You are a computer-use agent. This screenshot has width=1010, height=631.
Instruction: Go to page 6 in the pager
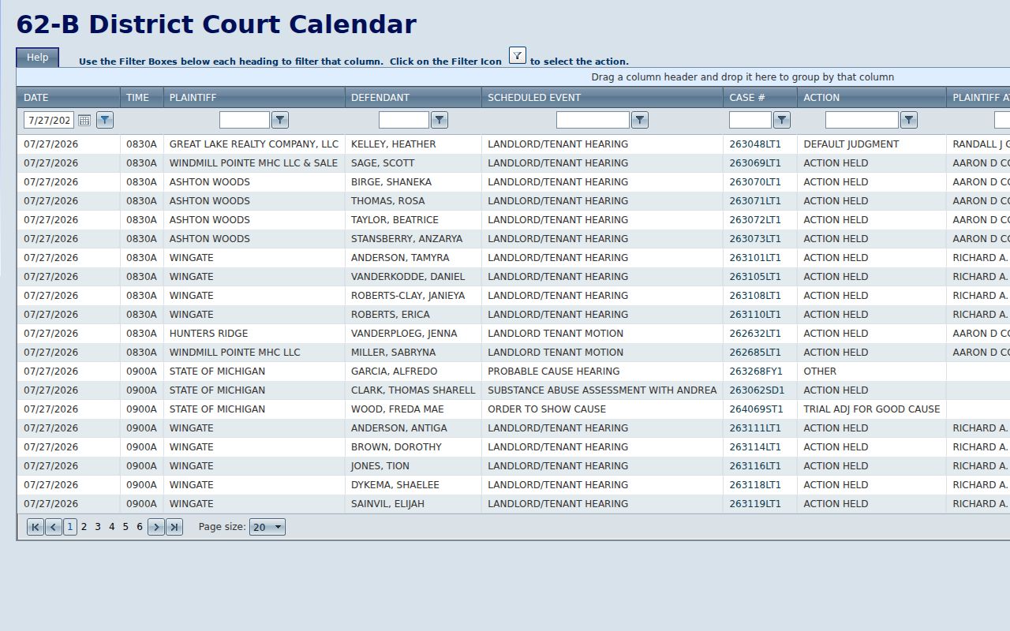(x=140, y=527)
